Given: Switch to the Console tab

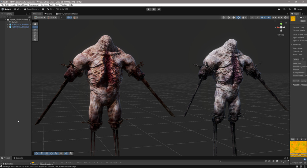Looking at the screenshot, I should tap(18, 158).
